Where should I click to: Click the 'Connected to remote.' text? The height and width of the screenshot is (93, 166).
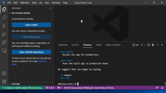tap(23, 19)
